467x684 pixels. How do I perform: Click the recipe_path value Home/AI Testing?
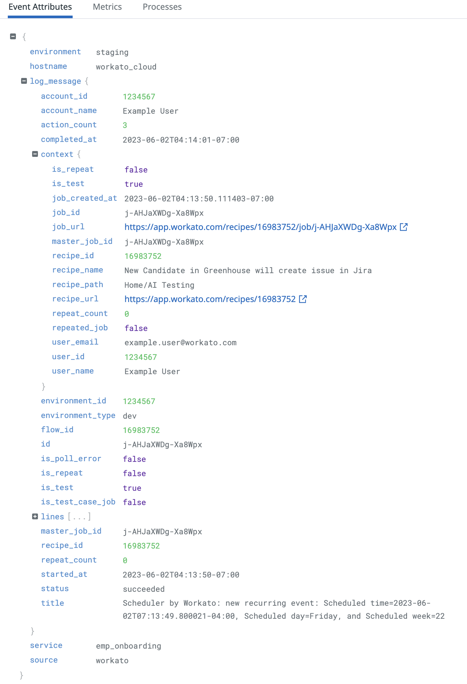click(x=160, y=285)
